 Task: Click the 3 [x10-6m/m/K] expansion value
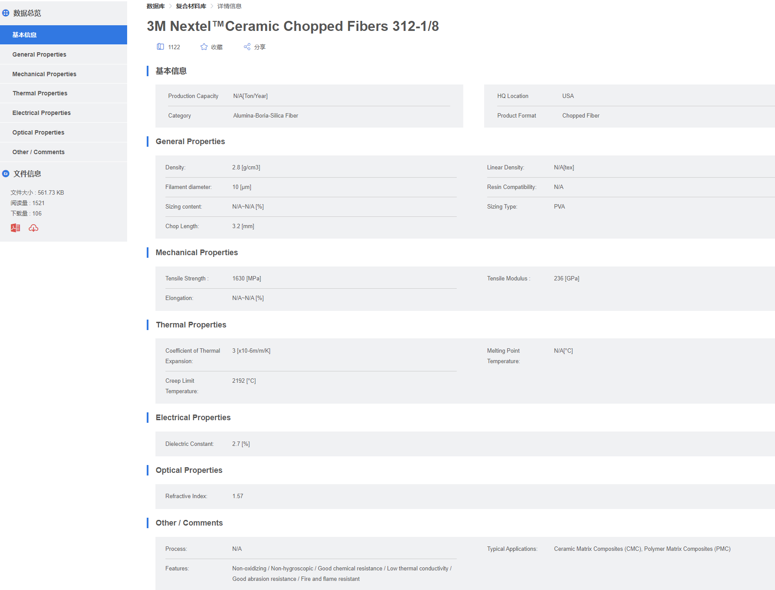coord(251,351)
